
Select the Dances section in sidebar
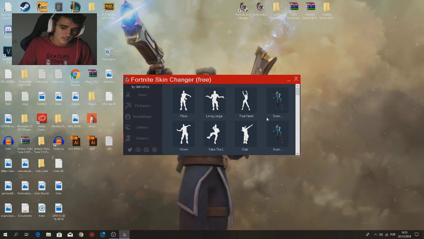click(142, 138)
